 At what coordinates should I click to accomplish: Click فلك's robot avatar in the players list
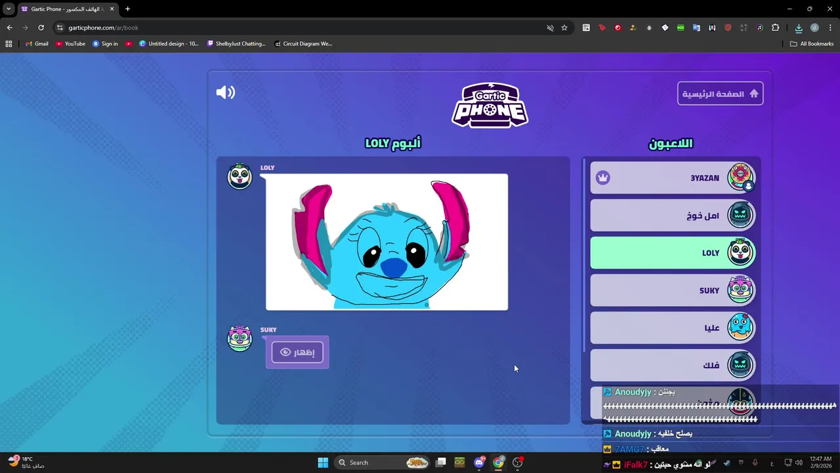tap(740, 365)
